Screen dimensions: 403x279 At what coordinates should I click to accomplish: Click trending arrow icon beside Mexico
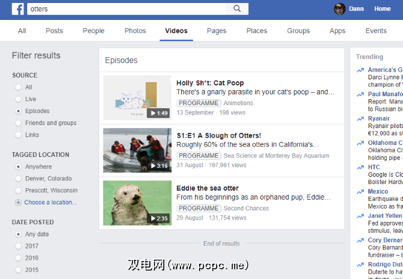pyautogui.click(x=360, y=192)
